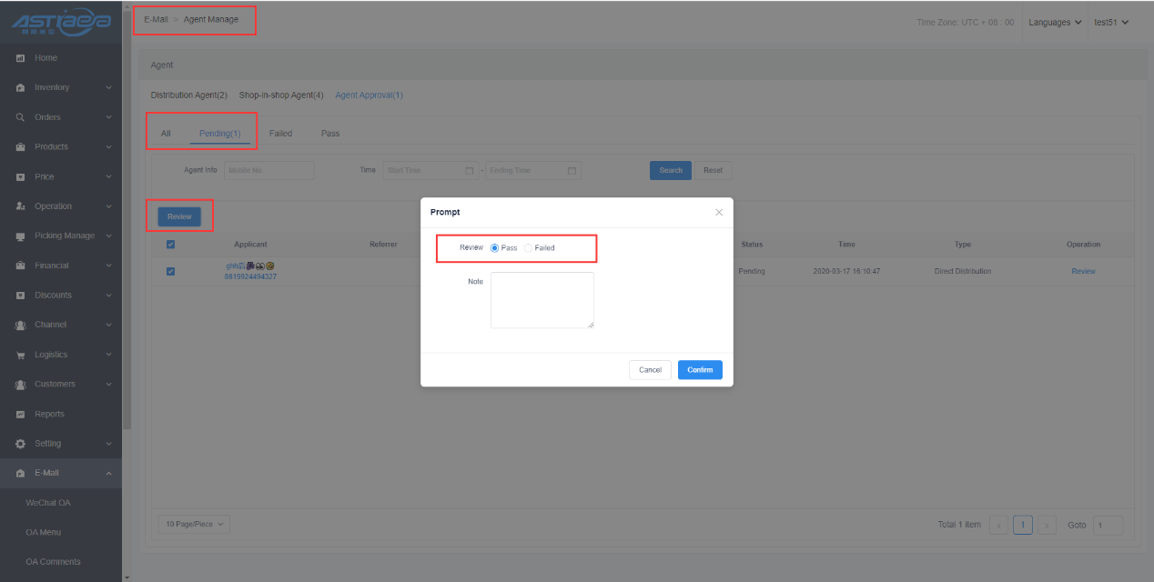Uncheck the applicant row checkbox
The width and height of the screenshot is (1154, 582).
coord(170,271)
